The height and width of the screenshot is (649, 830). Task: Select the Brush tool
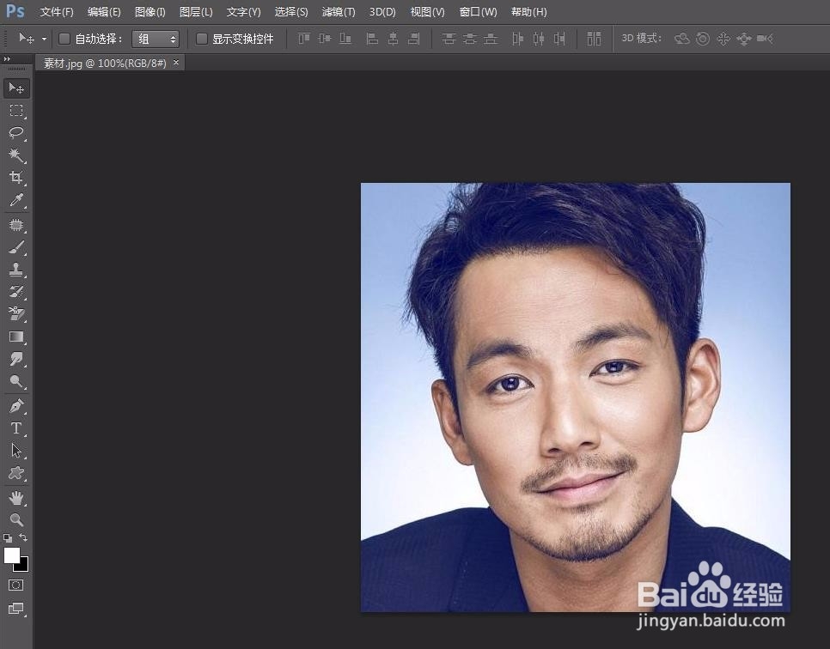click(16, 247)
